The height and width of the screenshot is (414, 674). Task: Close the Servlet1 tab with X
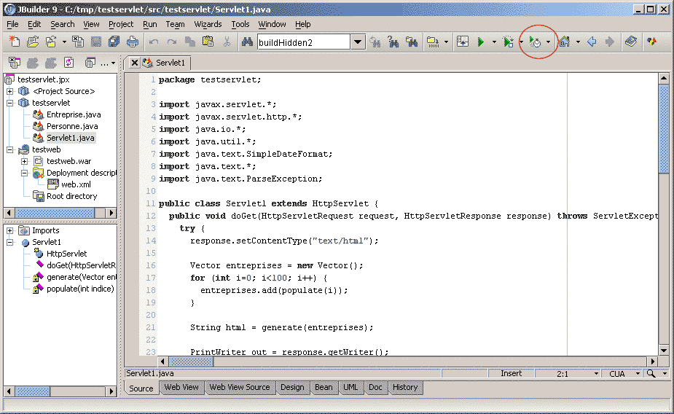(x=135, y=63)
